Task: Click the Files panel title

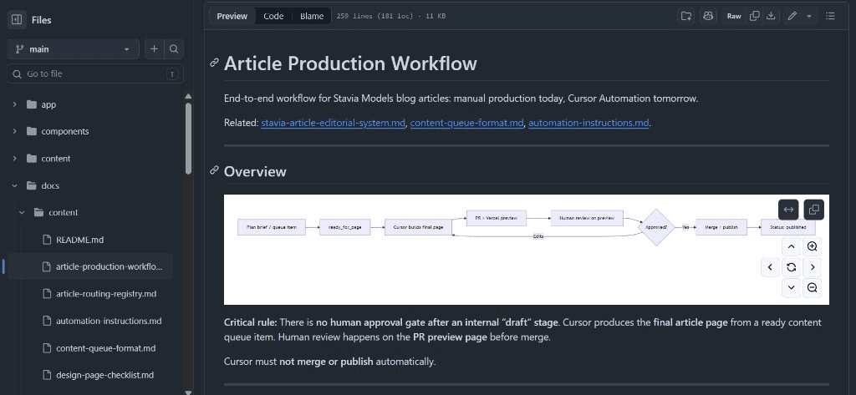Action: point(42,20)
